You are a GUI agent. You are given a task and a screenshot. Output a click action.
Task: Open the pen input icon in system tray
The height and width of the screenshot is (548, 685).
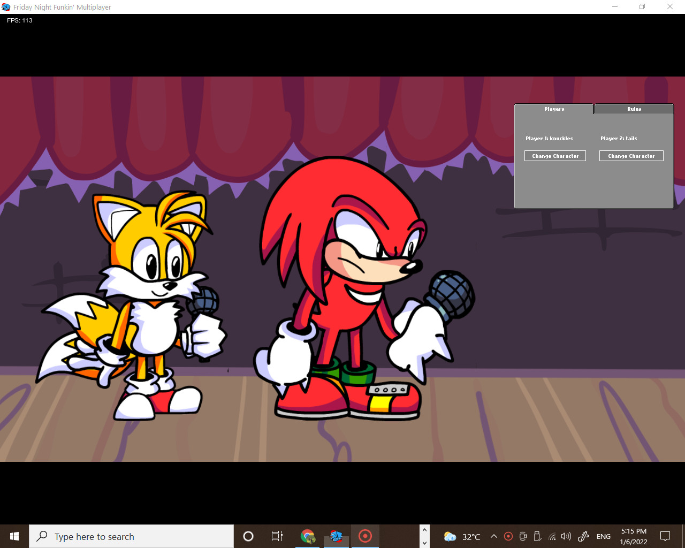(582, 536)
